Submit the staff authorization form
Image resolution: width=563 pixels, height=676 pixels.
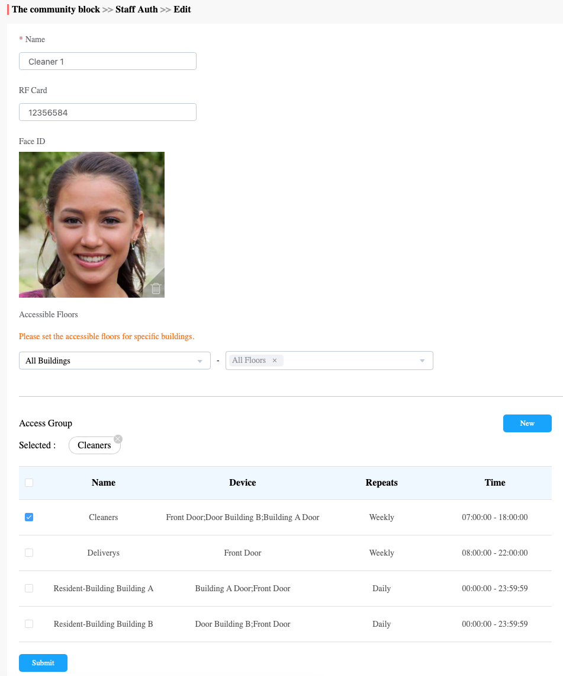pos(43,662)
